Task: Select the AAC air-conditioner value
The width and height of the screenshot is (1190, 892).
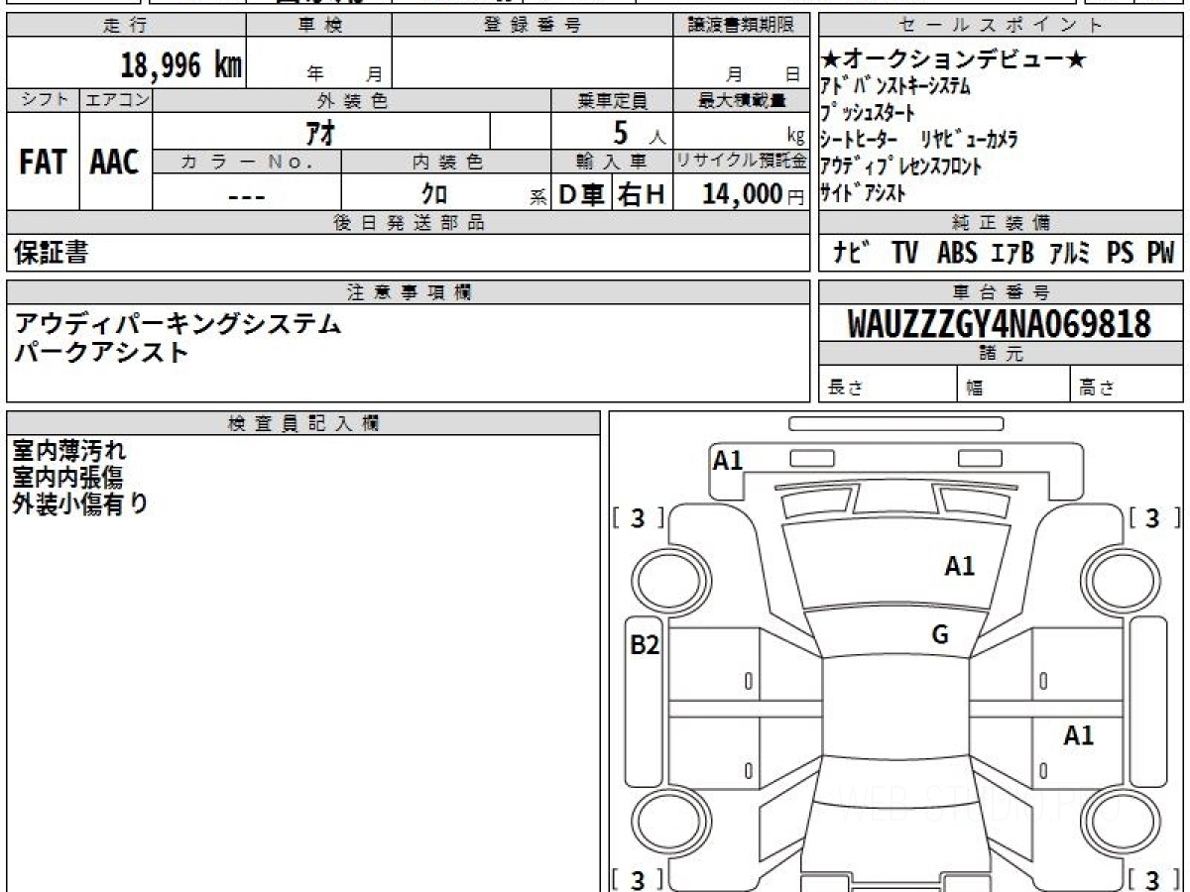Action: [115, 163]
